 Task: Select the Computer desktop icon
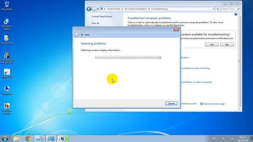(x=7, y=90)
